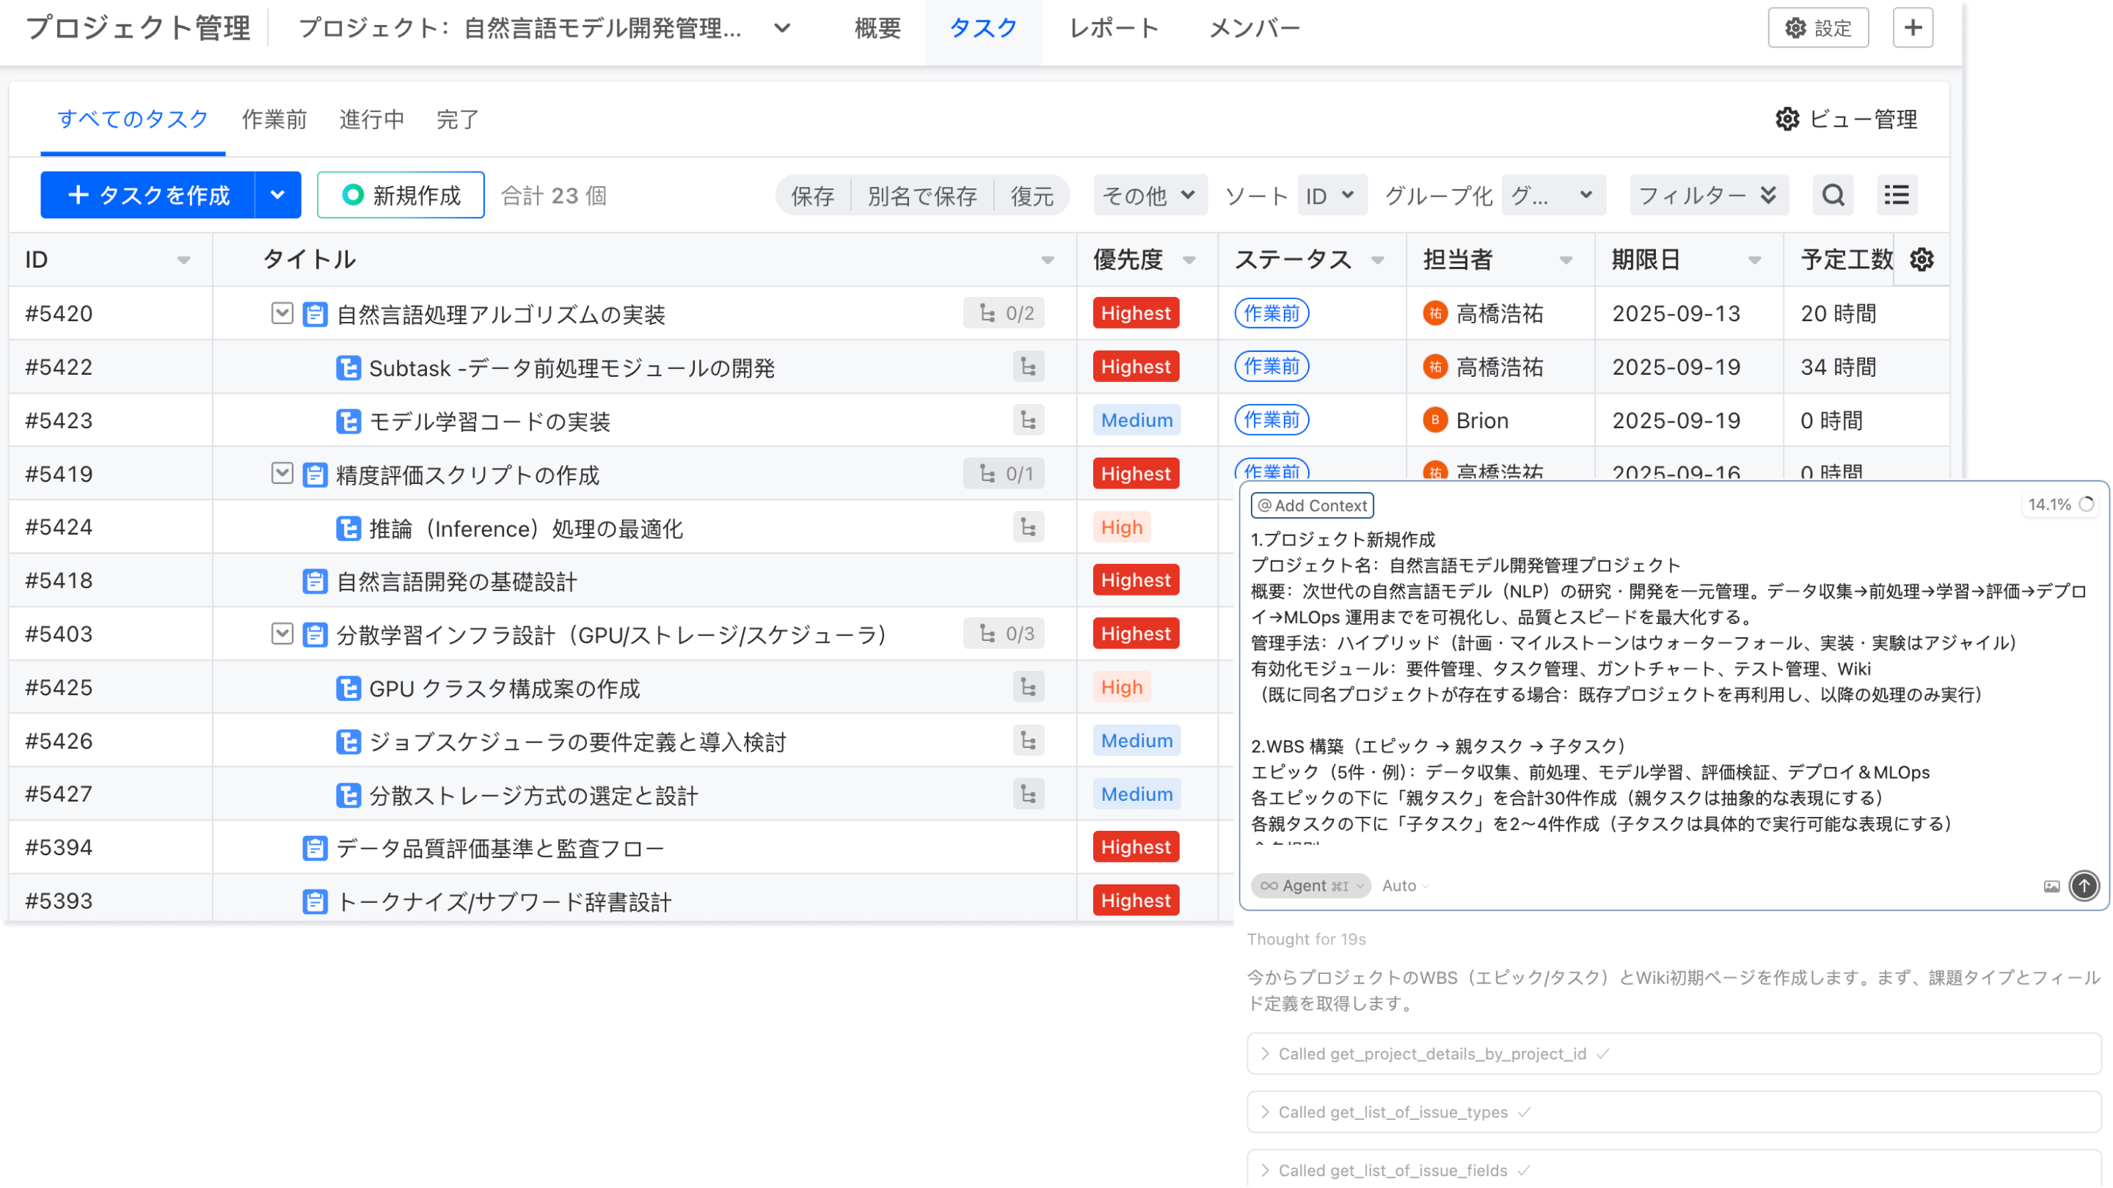Click Brion's avatar on task #5423
This screenshot has height=1188, width=2113.
click(x=1434, y=419)
